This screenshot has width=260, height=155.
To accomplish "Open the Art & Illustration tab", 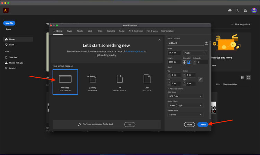I will (136, 31).
